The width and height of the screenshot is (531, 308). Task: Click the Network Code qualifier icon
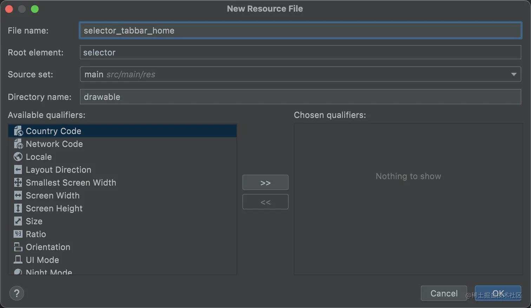(x=18, y=144)
